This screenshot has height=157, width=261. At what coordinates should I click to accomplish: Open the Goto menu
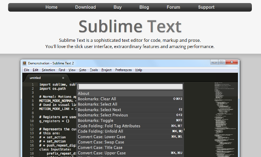click(83, 70)
